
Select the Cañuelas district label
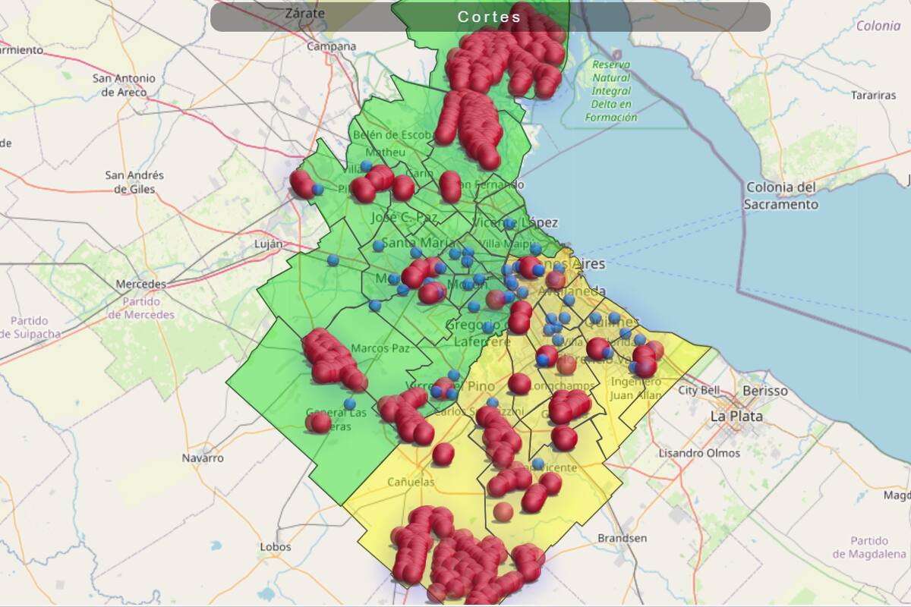[411, 482]
